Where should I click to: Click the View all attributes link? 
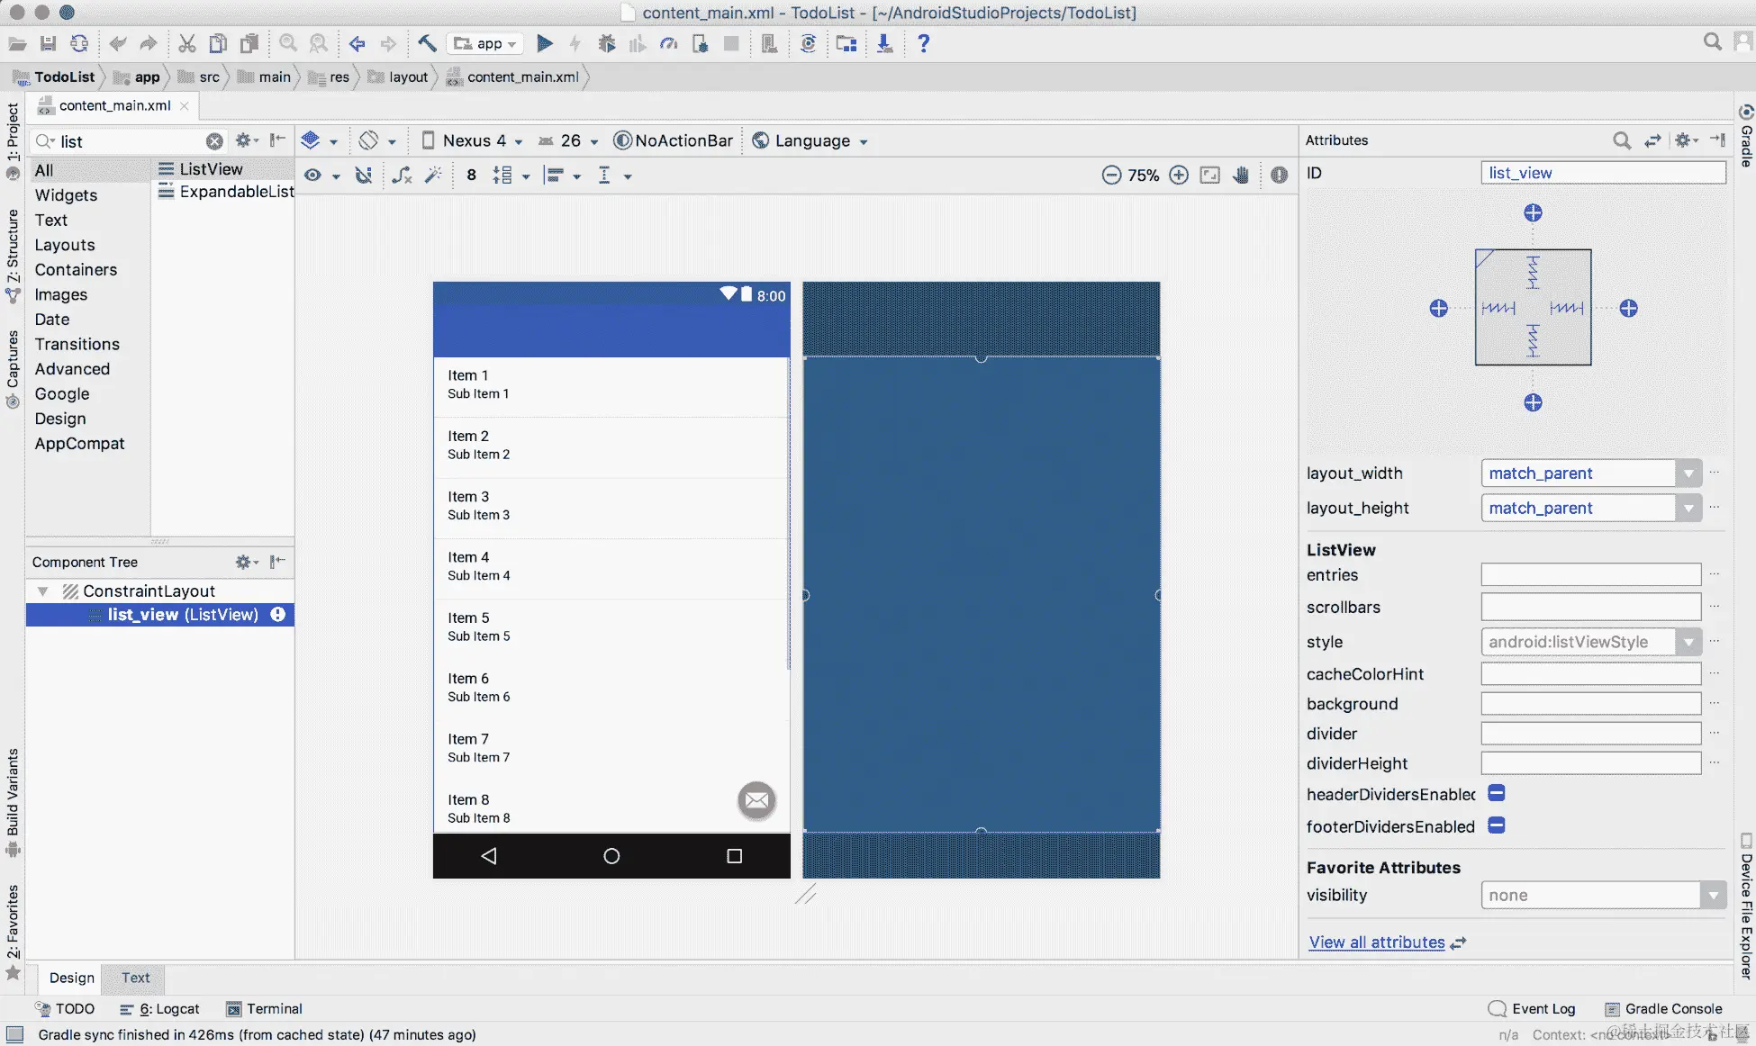[x=1376, y=942]
